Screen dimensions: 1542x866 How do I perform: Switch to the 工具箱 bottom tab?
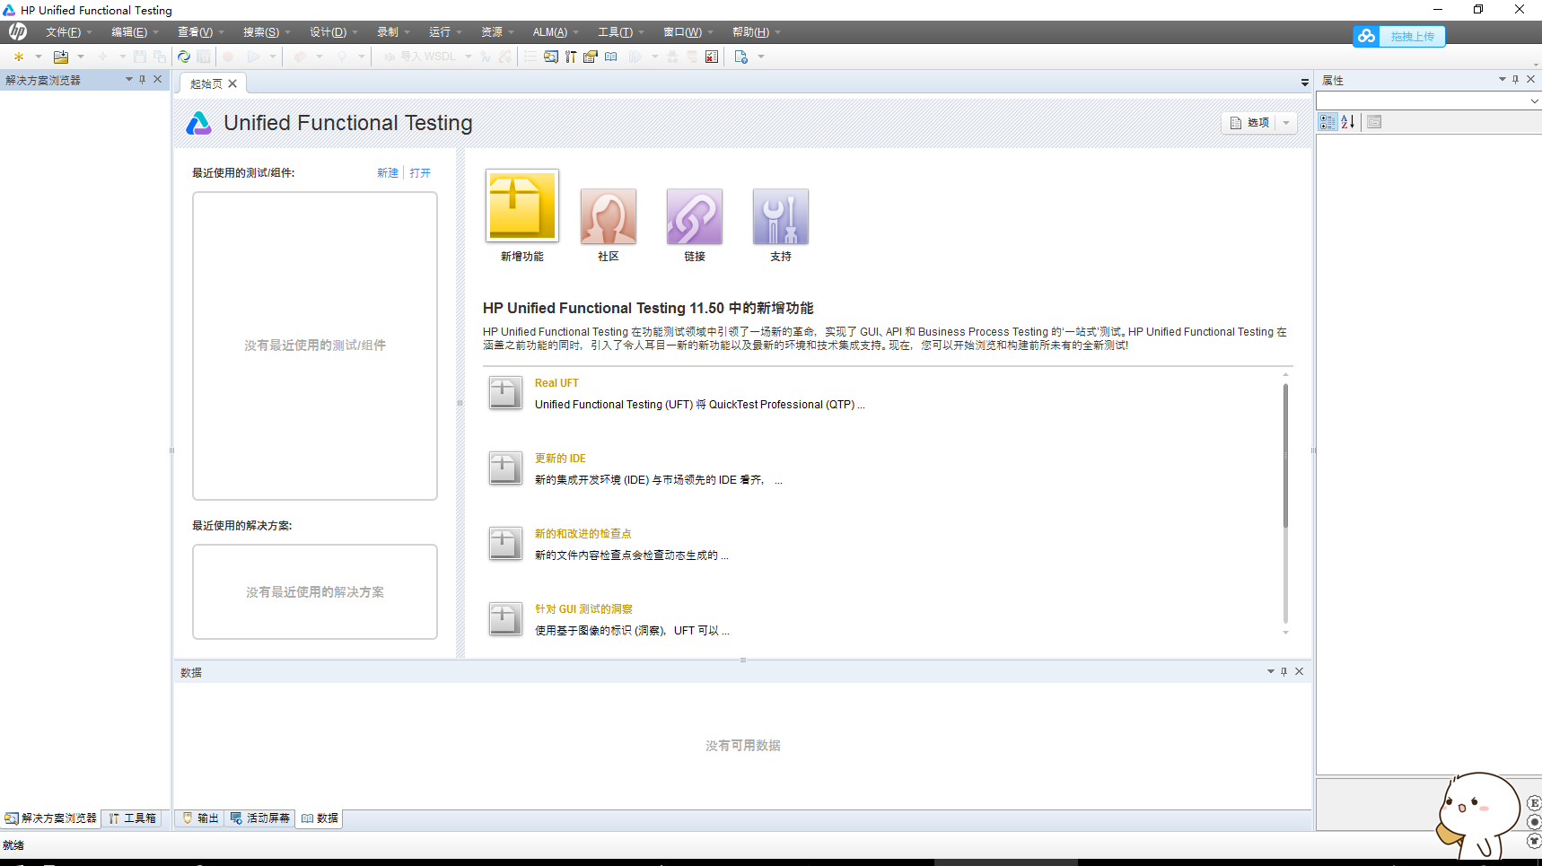pyautogui.click(x=133, y=818)
